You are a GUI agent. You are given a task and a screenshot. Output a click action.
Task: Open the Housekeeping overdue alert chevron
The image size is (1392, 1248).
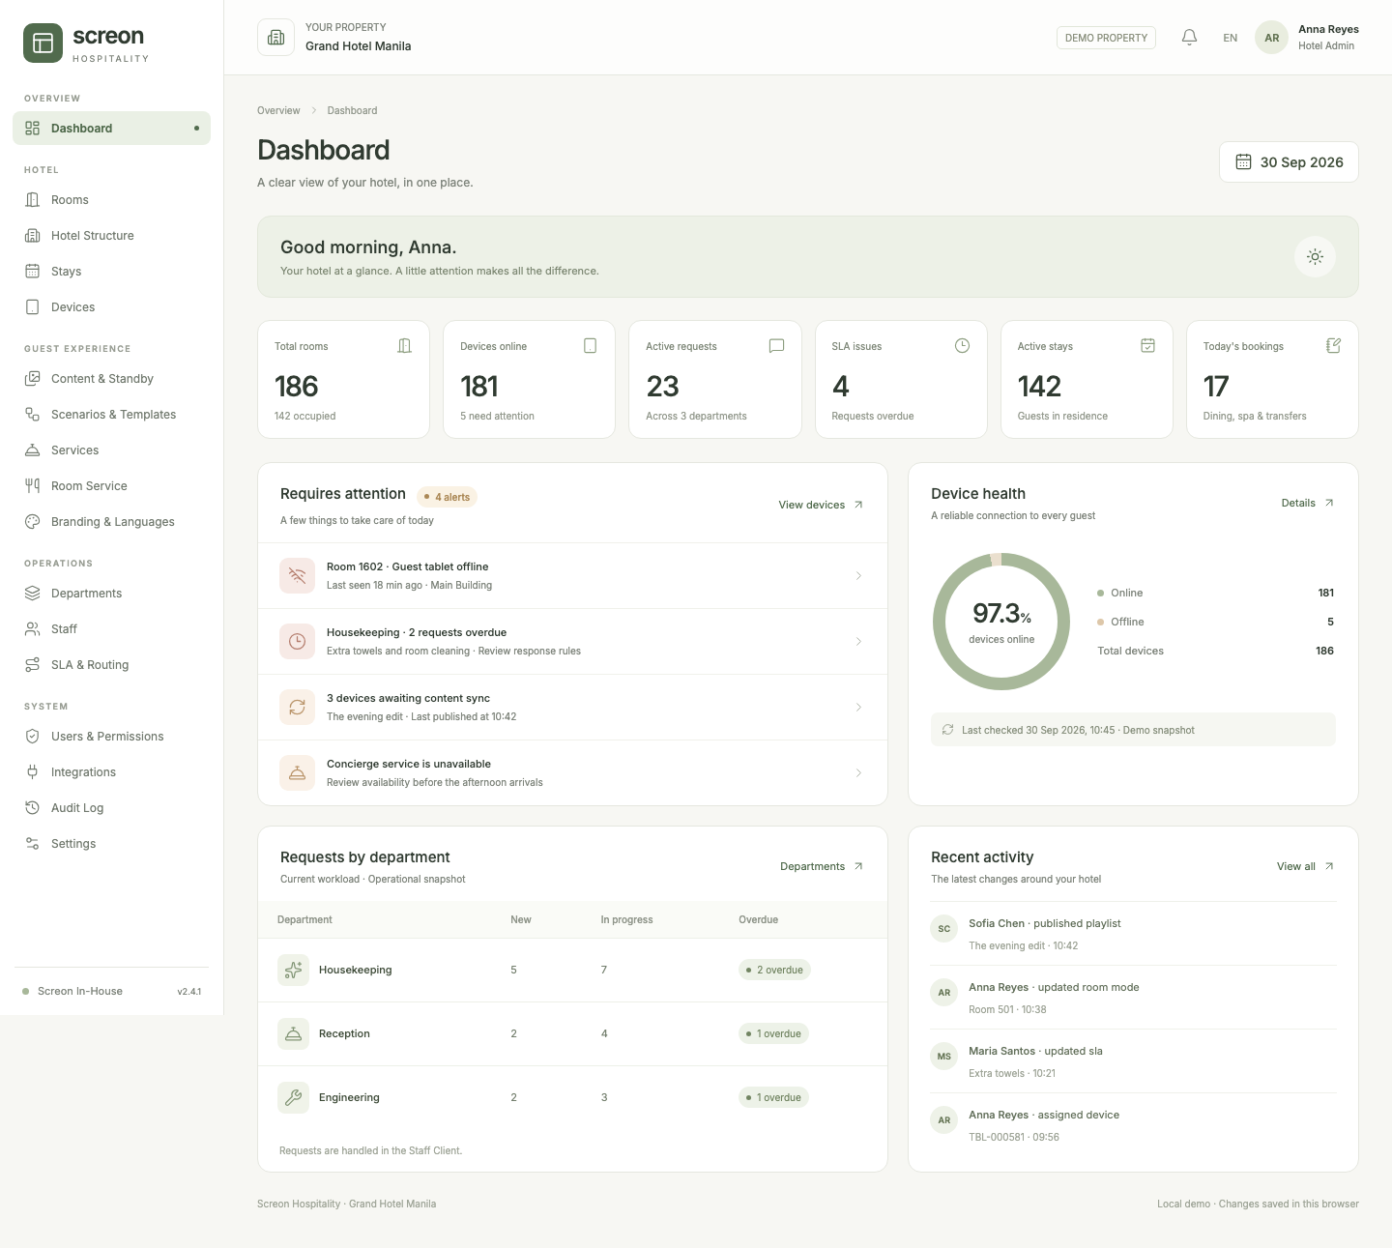point(858,642)
